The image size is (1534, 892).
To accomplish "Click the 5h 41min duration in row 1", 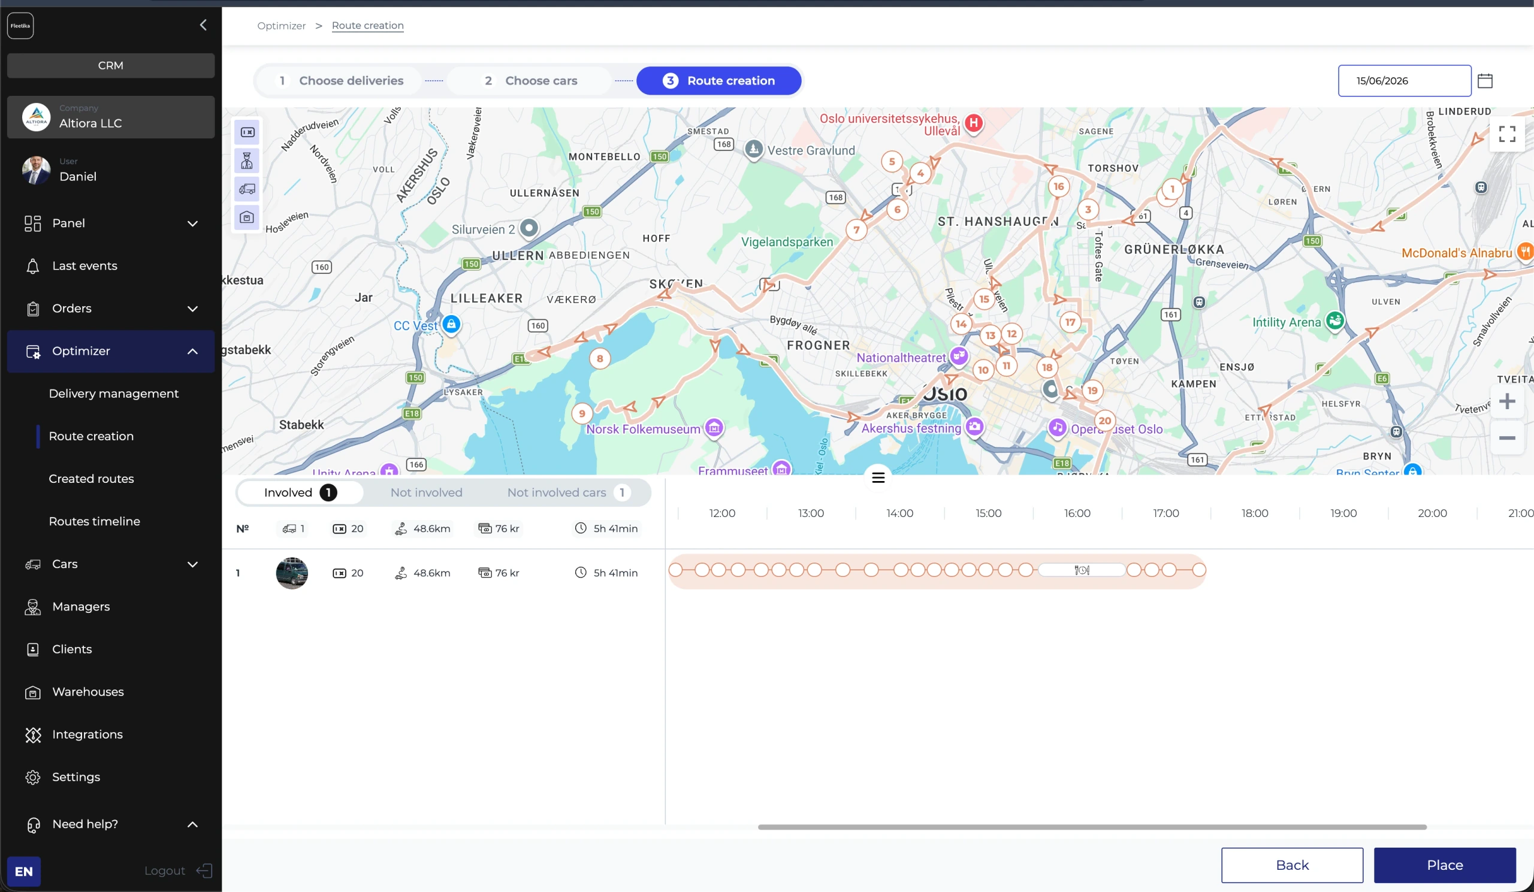I will [606, 573].
